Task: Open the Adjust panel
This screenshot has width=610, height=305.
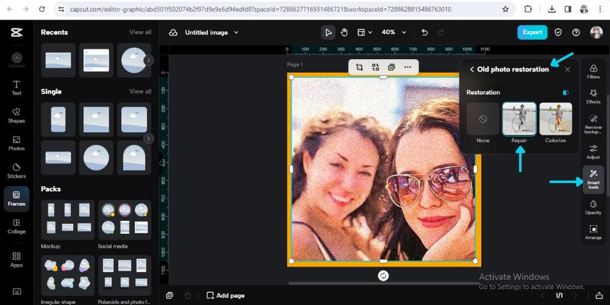Action: 594,152
